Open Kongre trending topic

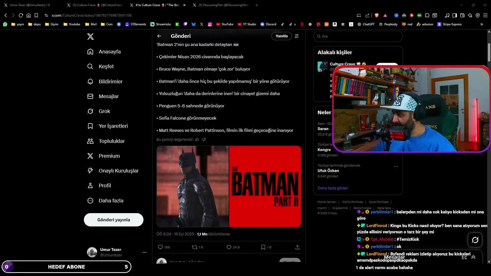click(x=324, y=150)
